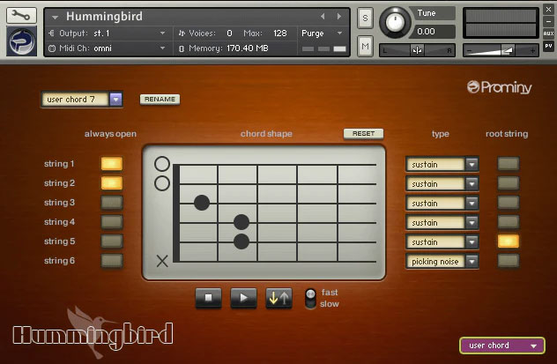
Task: Click the output routing icon
Action: 52,33
